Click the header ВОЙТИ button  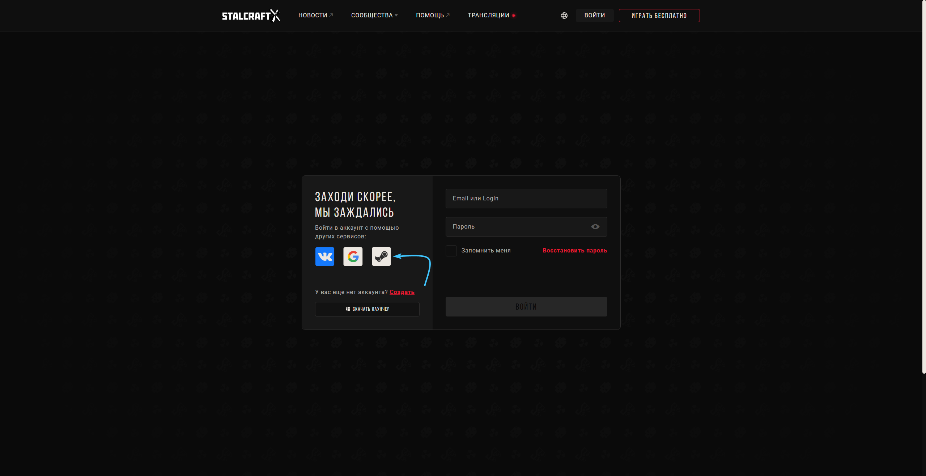595,16
